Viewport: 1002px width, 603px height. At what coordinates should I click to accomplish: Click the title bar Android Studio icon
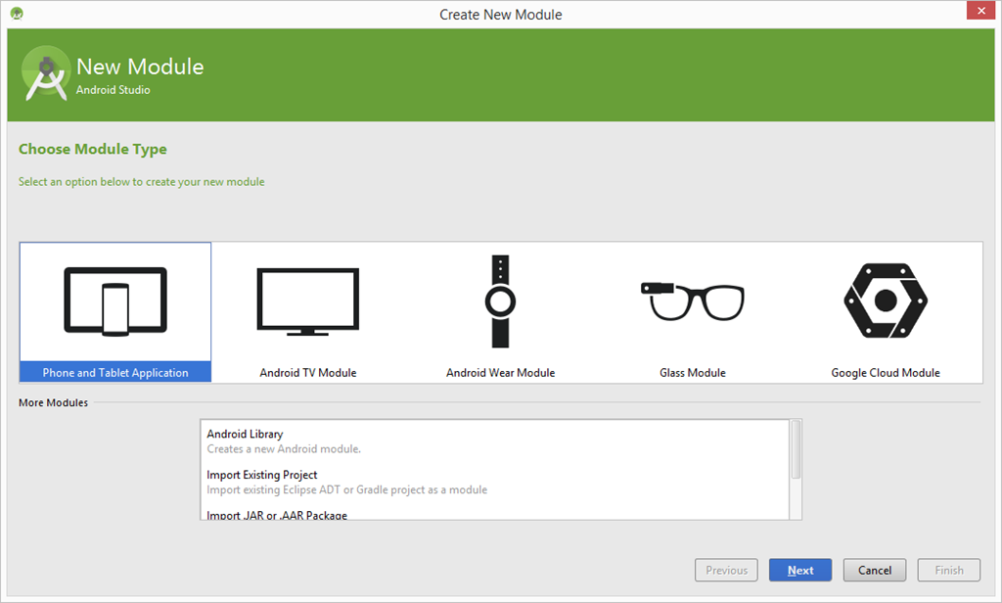pos(17,14)
